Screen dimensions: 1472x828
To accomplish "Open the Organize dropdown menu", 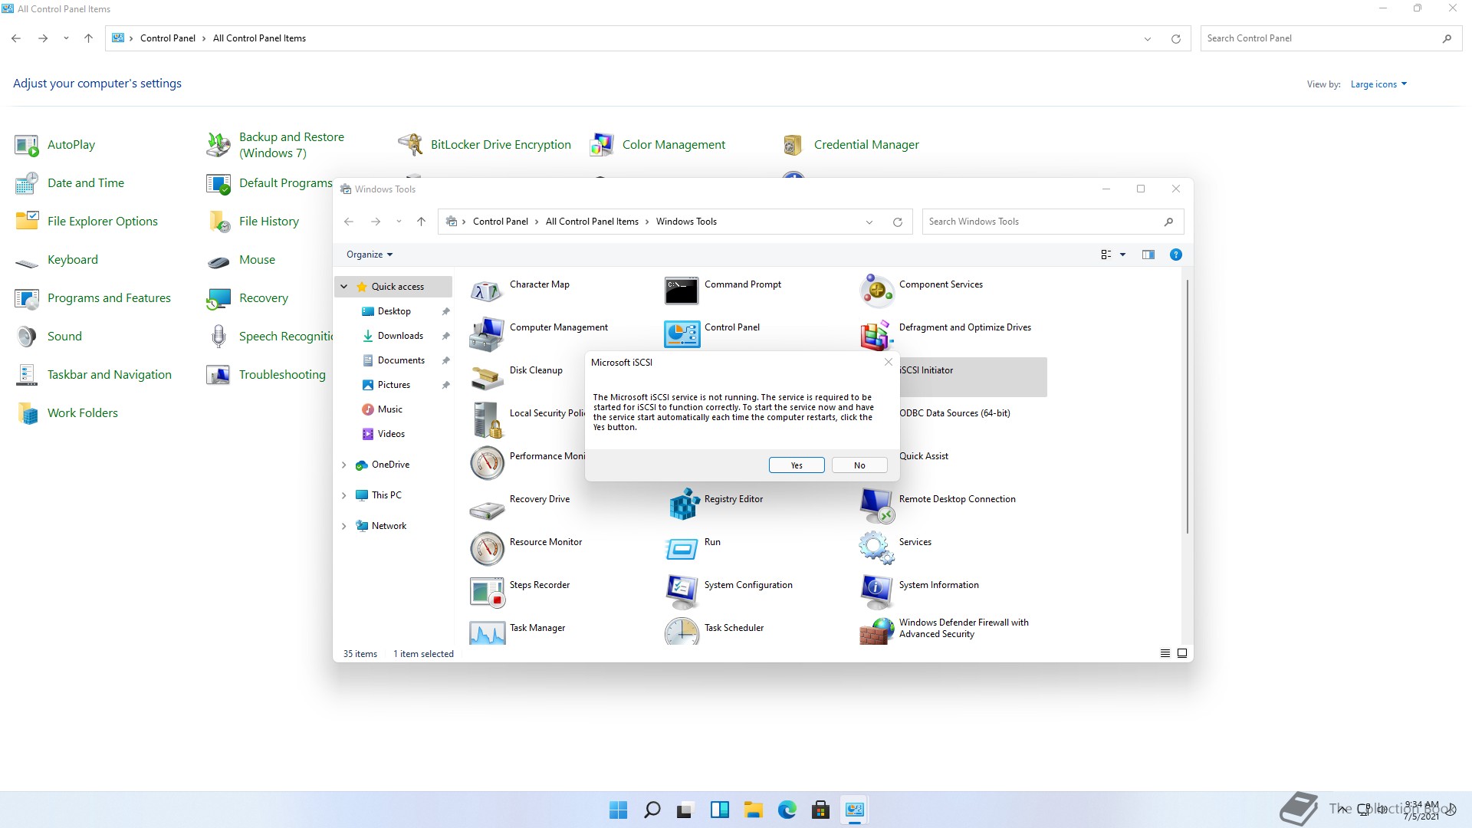I will 370,255.
